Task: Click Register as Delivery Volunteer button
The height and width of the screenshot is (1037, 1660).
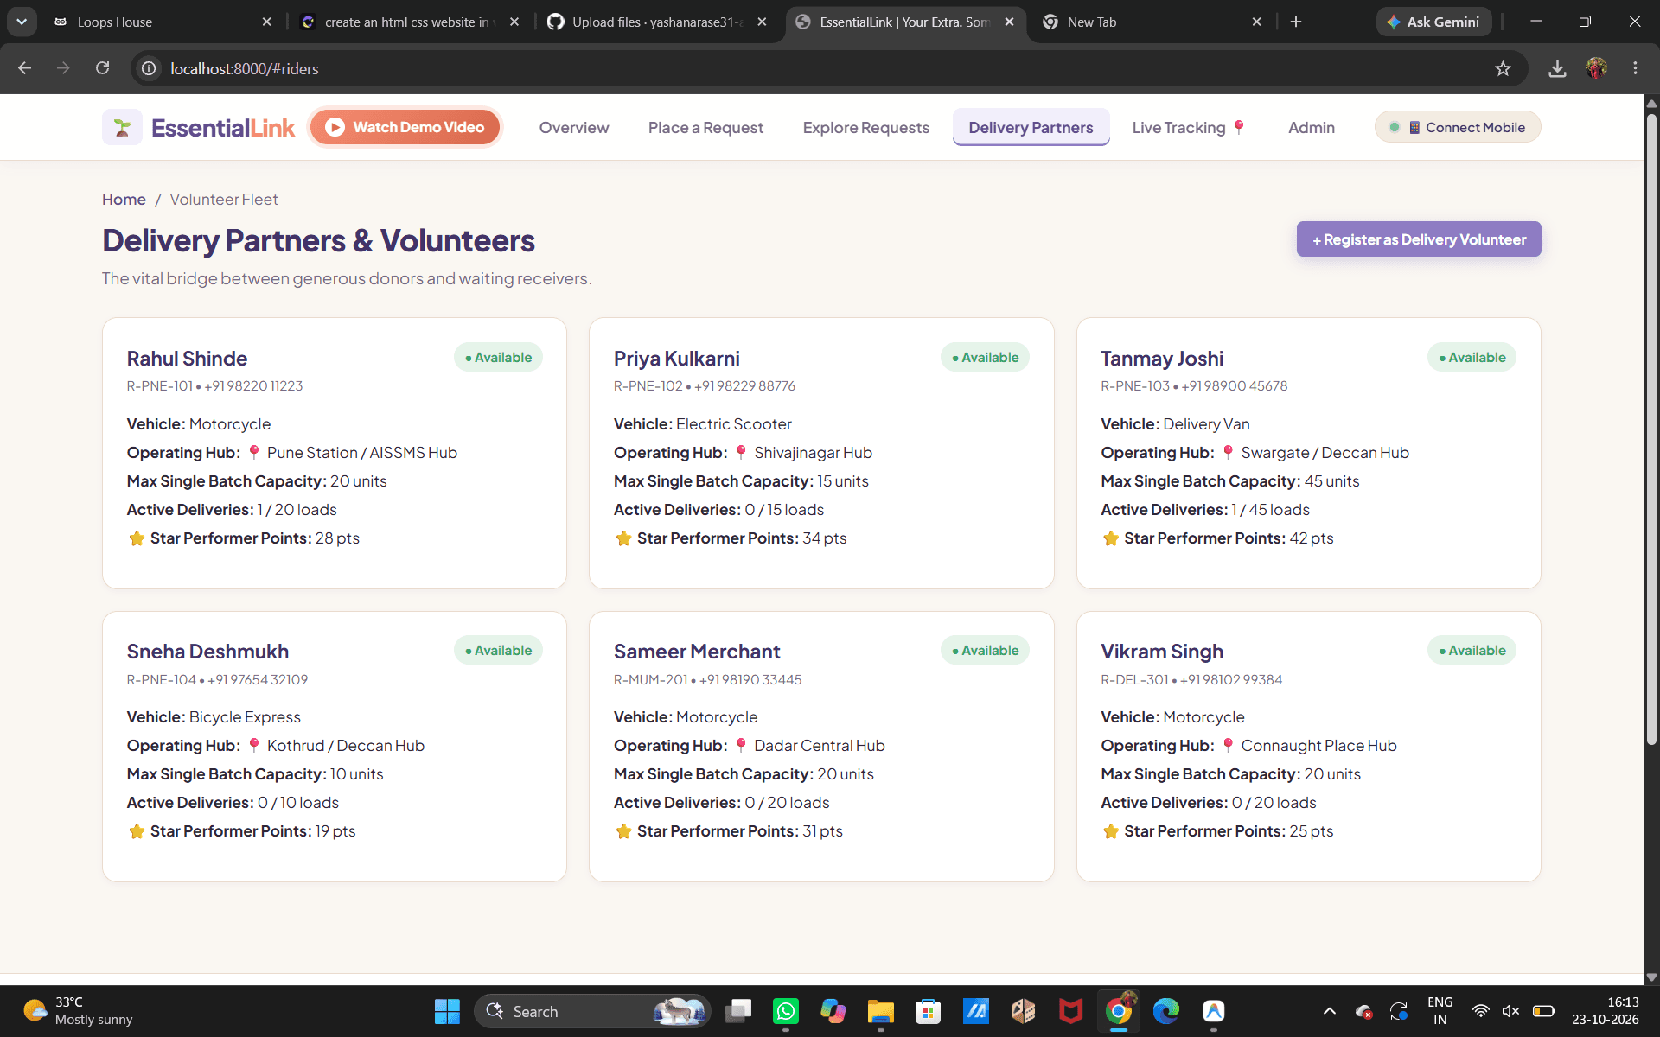Action: click(x=1418, y=239)
